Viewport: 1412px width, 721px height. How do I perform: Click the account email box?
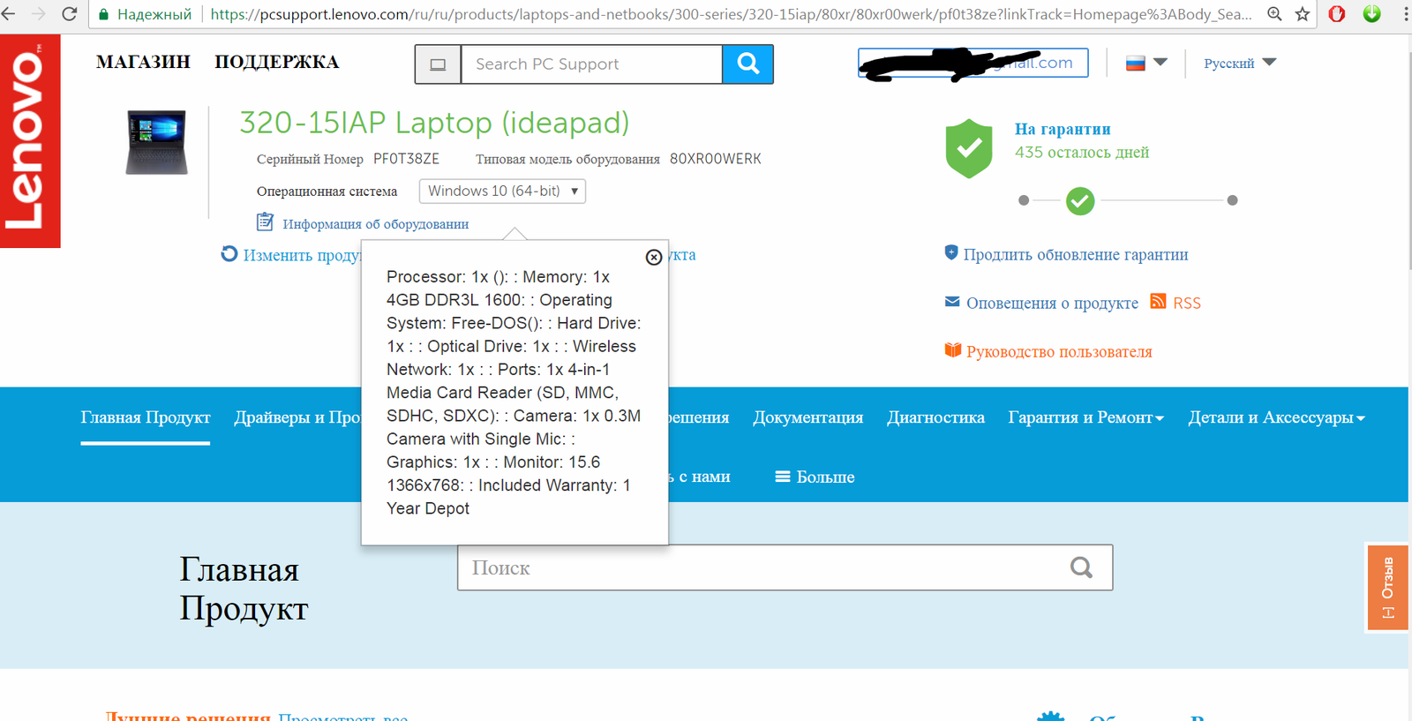pyautogui.click(x=973, y=63)
